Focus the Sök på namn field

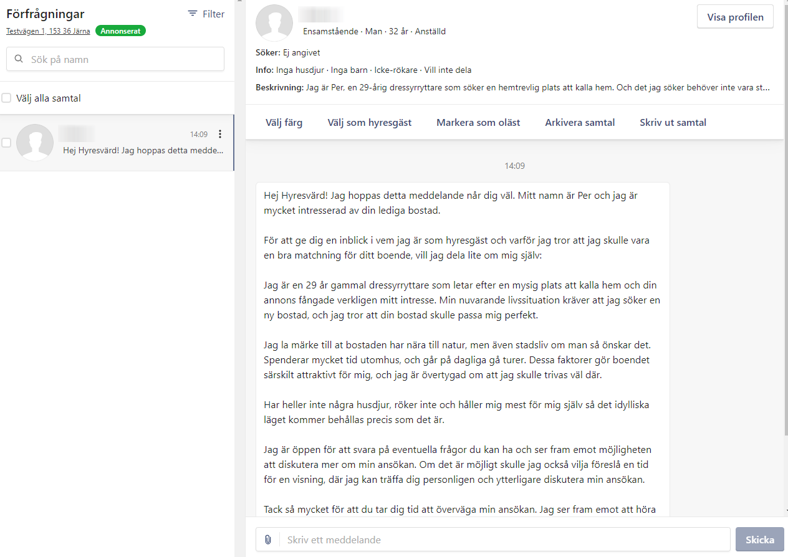[125, 59]
